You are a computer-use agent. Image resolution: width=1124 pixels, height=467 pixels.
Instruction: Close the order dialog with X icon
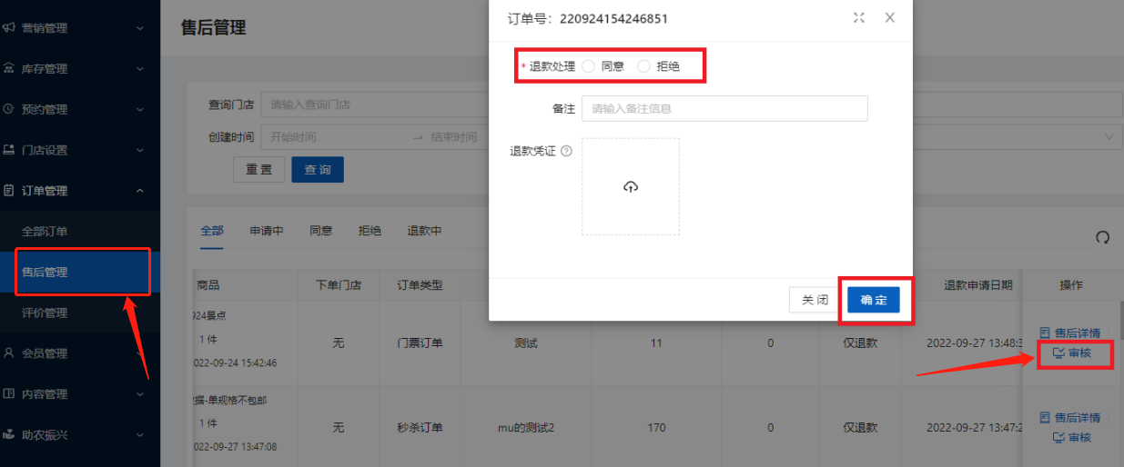pyautogui.click(x=890, y=18)
